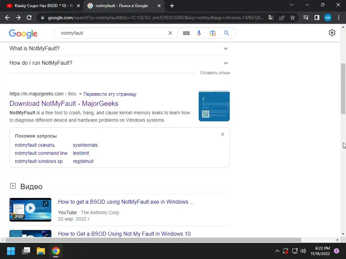This screenshot has height=259, width=346.
Task: Search 'notmyfault windows xp' related query
Action: coord(39,161)
